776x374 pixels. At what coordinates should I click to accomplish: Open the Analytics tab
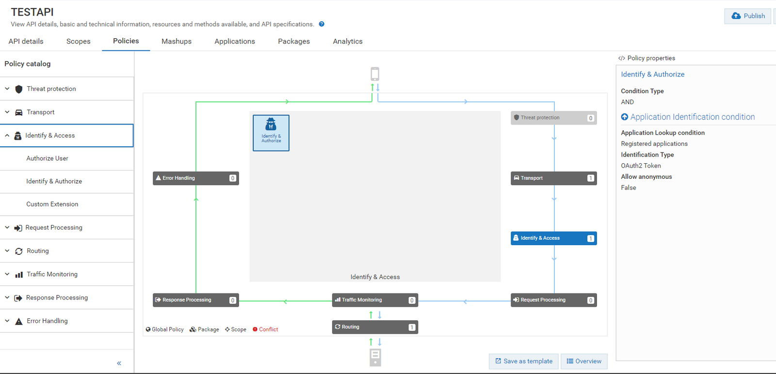347,42
